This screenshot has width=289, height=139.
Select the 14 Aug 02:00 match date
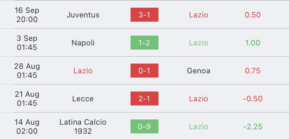[27, 126]
